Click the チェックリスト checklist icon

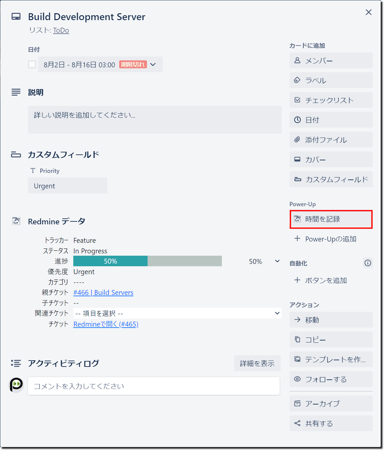tap(297, 100)
